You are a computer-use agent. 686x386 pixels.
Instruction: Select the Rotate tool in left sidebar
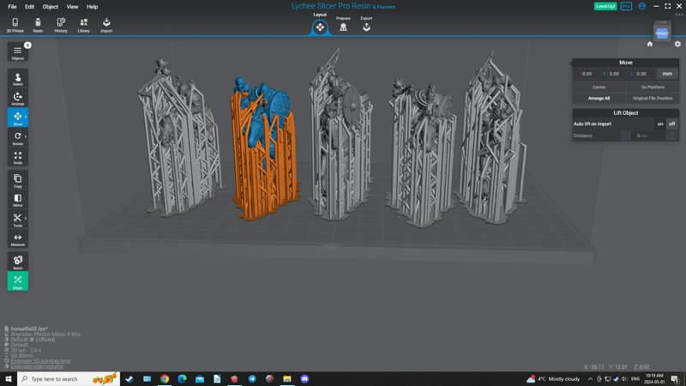(x=17, y=137)
